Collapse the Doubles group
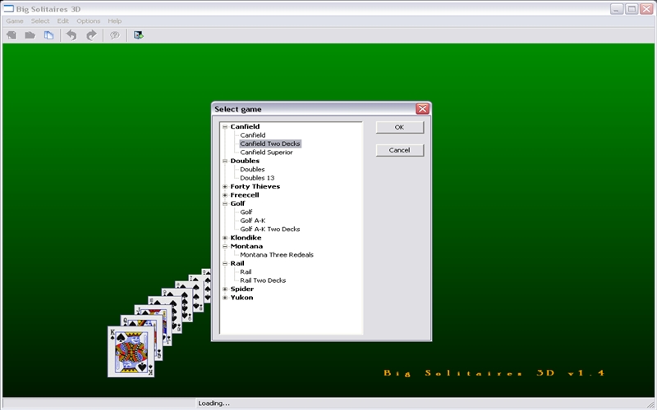This screenshot has height=410, width=657. pyautogui.click(x=225, y=161)
